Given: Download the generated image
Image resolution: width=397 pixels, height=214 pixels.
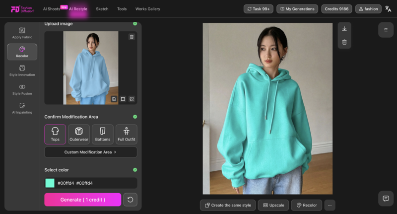Looking at the screenshot, I should 344,29.
